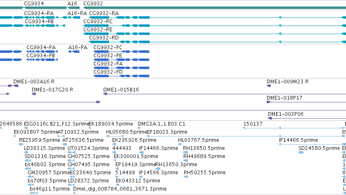Click the bs46b02.3prime EST label

point(45,165)
